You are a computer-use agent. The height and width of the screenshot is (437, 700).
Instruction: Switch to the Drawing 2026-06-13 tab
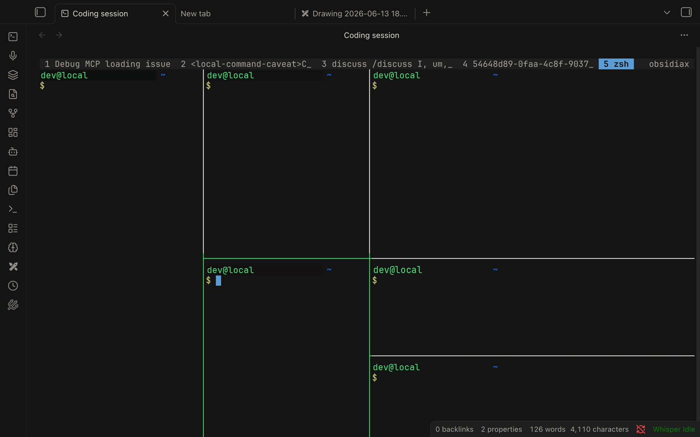[x=355, y=14]
